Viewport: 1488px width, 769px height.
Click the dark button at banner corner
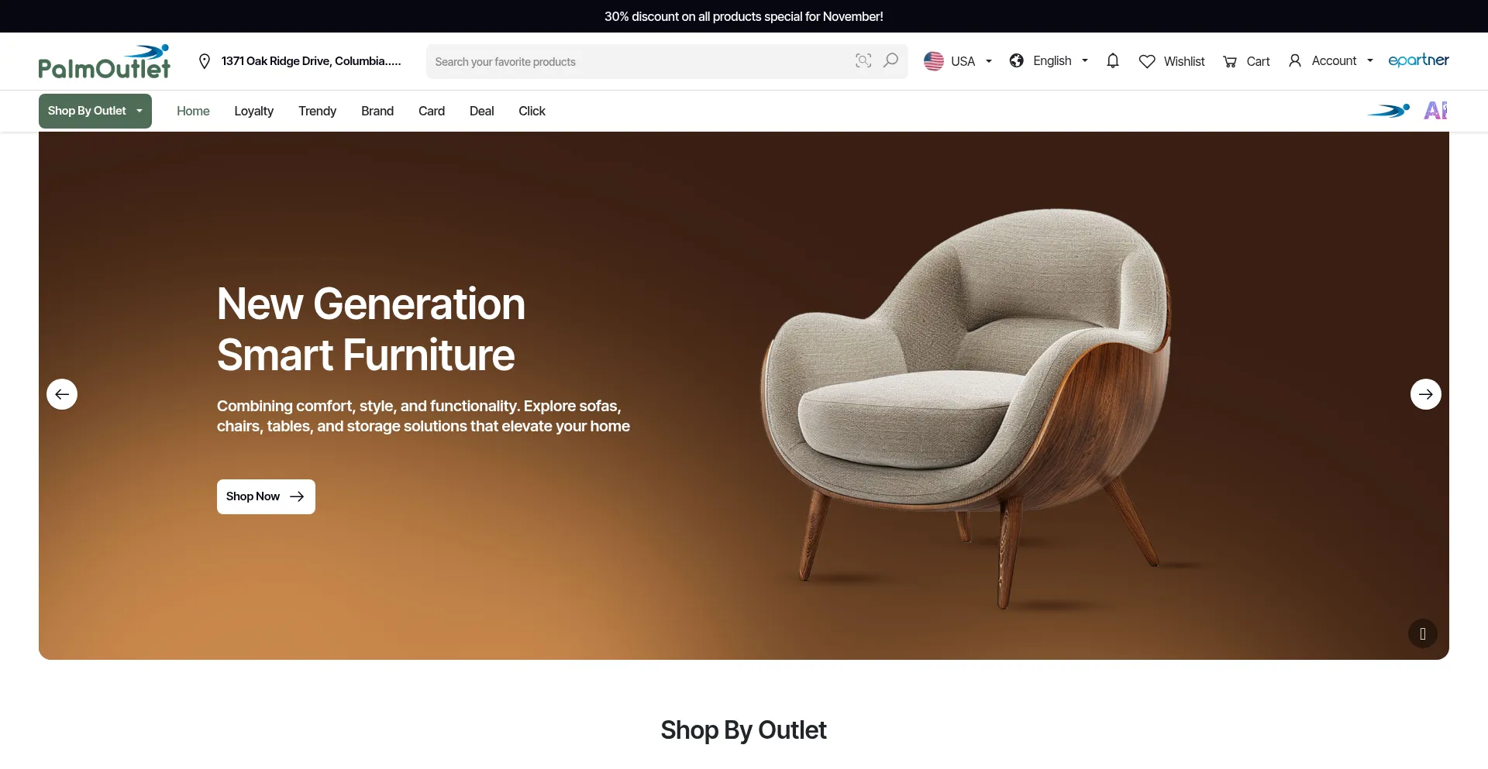click(1423, 633)
